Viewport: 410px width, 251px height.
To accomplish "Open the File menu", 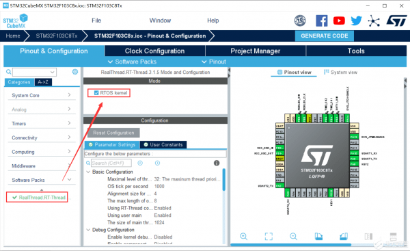I will 96,21.
